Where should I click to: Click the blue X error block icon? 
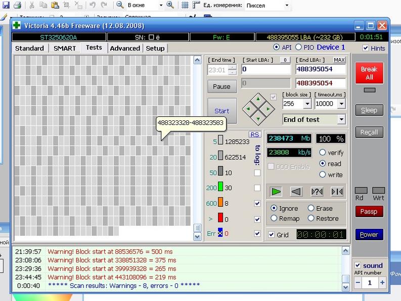pyautogui.click(x=220, y=232)
